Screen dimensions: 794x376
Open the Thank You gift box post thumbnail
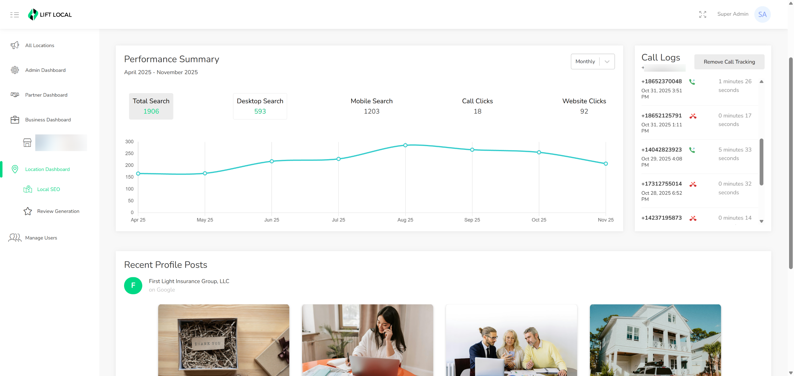[223, 340]
